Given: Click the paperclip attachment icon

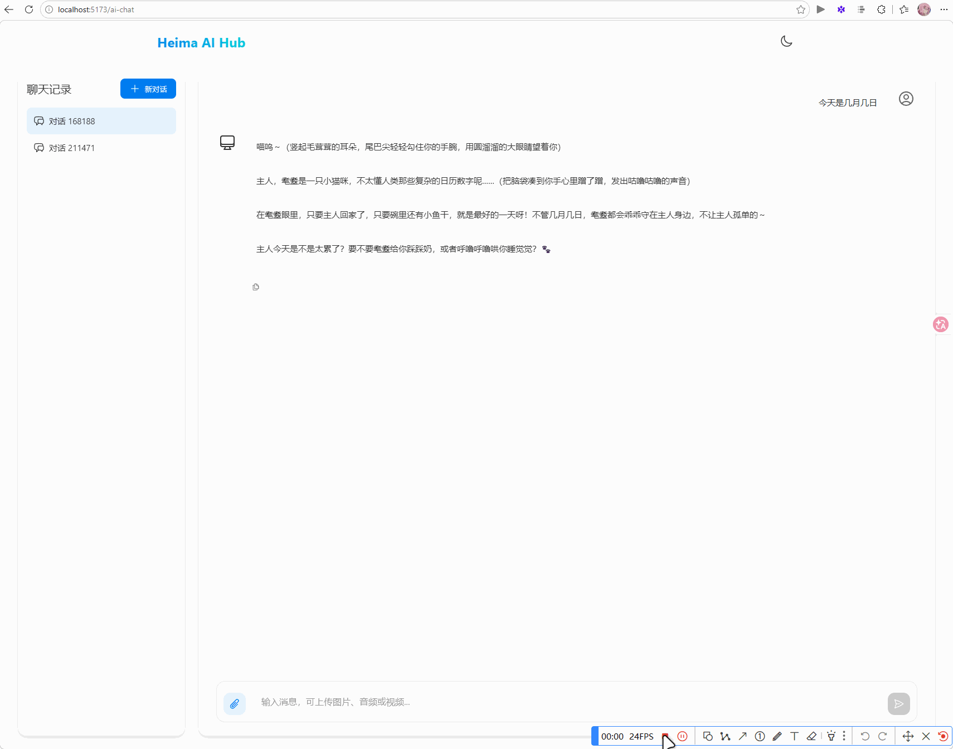Looking at the screenshot, I should pos(235,703).
